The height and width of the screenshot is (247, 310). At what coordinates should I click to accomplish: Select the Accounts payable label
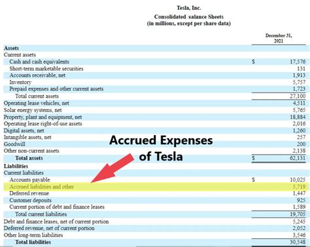(x=29, y=180)
